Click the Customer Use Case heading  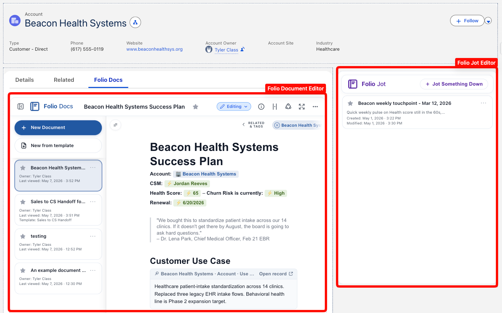[x=190, y=261]
